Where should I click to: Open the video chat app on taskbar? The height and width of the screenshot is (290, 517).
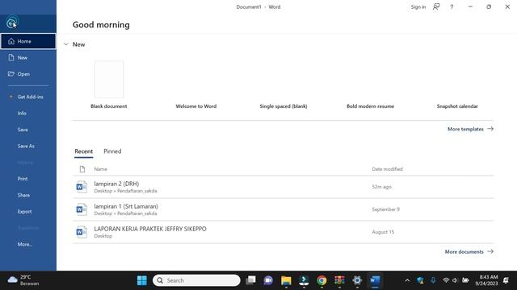(x=268, y=280)
